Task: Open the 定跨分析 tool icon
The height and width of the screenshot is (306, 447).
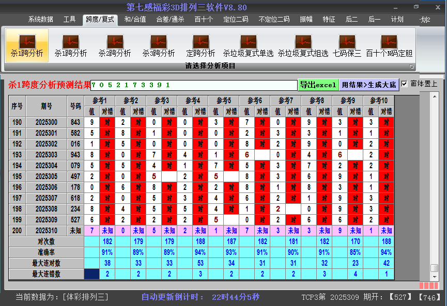Action: (x=201, y=45)
